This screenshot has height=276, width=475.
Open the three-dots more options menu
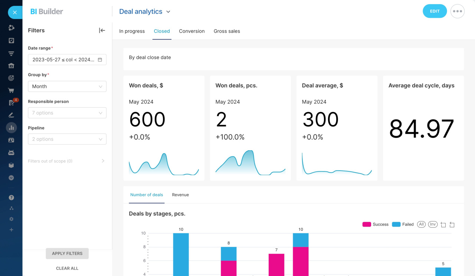click(458, 11)
